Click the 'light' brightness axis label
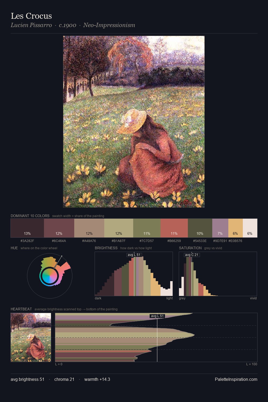 [x=170, y=298]
